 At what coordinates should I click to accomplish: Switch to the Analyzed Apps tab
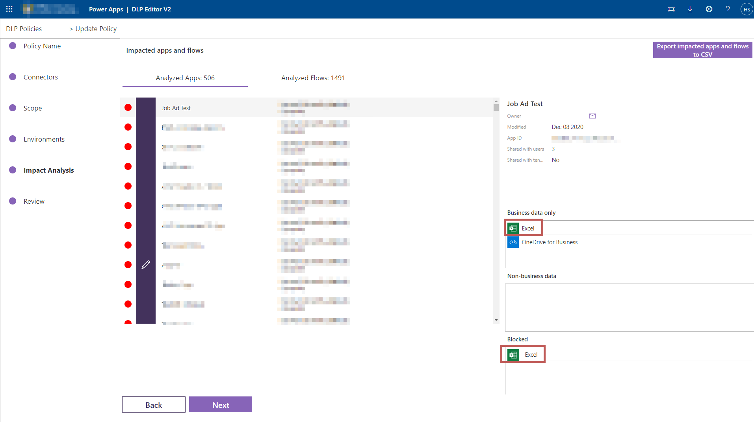185,78
